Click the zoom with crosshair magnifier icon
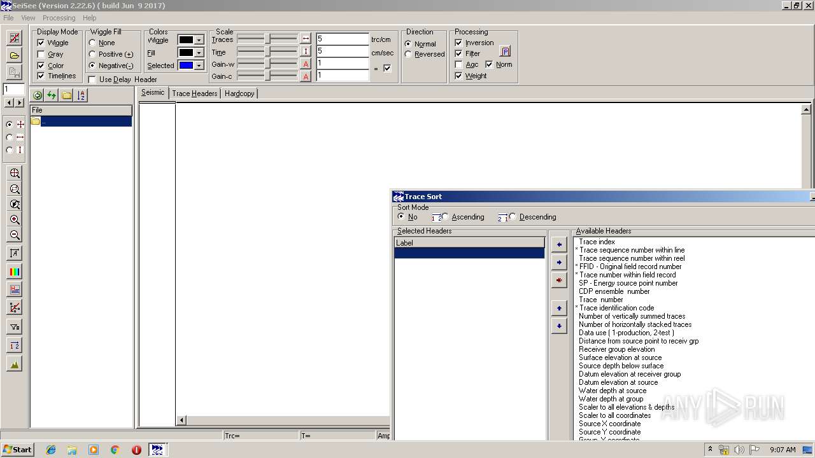Image resolution: width=815 pixels, height=458 pixels. [x=15, y=174]
